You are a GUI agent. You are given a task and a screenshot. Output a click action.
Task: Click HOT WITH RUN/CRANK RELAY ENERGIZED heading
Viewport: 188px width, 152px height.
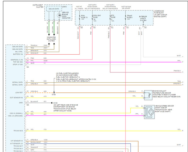92,7
